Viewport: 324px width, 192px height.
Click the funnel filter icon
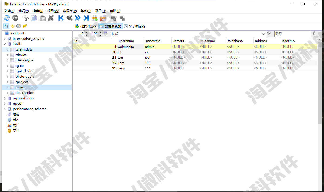(x=269, y=34)
